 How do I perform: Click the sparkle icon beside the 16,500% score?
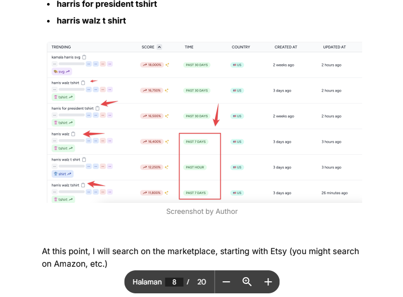[x=167, y=116]
